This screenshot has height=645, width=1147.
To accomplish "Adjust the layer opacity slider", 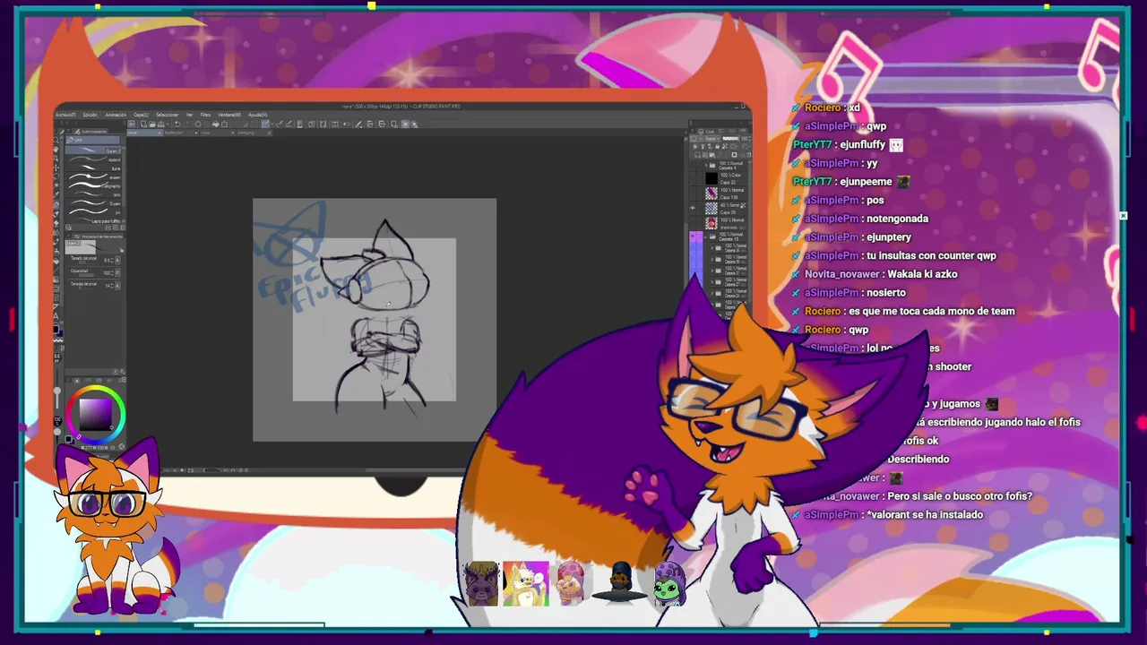I will 730,138.
